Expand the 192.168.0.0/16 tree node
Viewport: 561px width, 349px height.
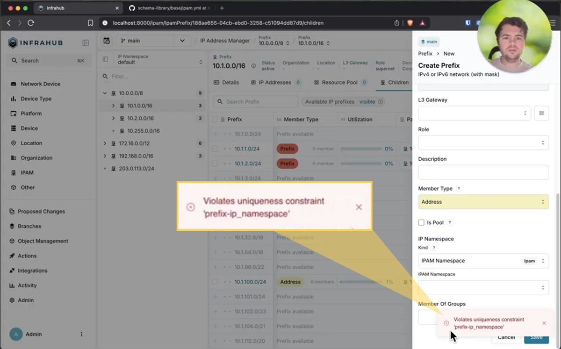coord(105,156)
